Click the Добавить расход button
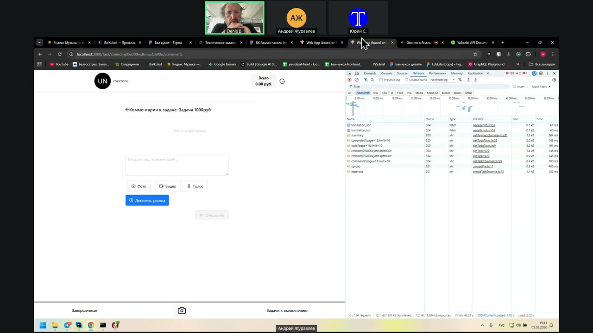593x333 pixels. [147, 200]
